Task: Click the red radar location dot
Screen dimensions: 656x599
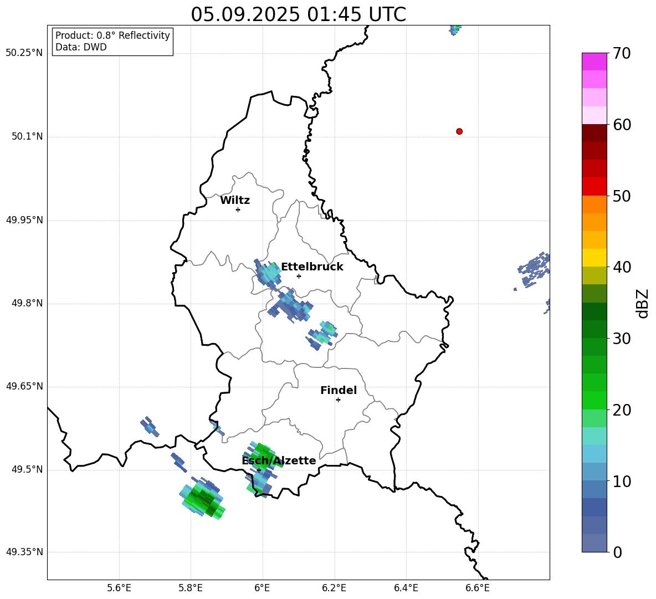Action: [459, 131]
